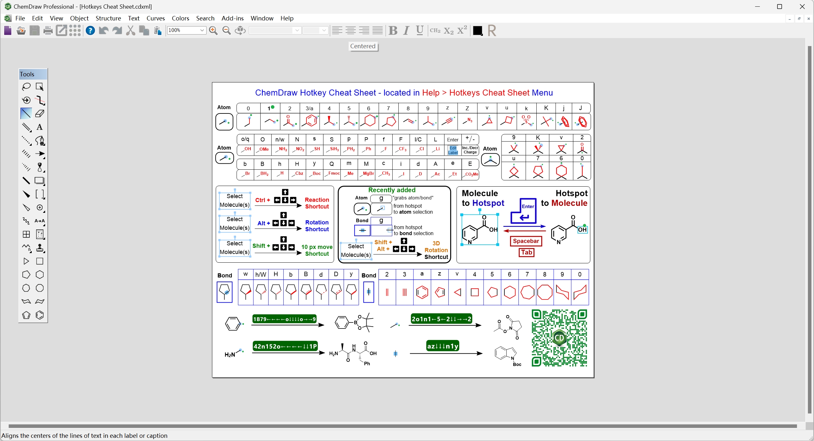
Task: Zoom in with magnifier plus icon
Action: pos(213,30)
